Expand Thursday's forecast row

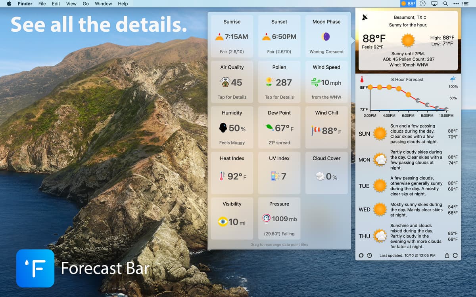click(x=408, y=236)
